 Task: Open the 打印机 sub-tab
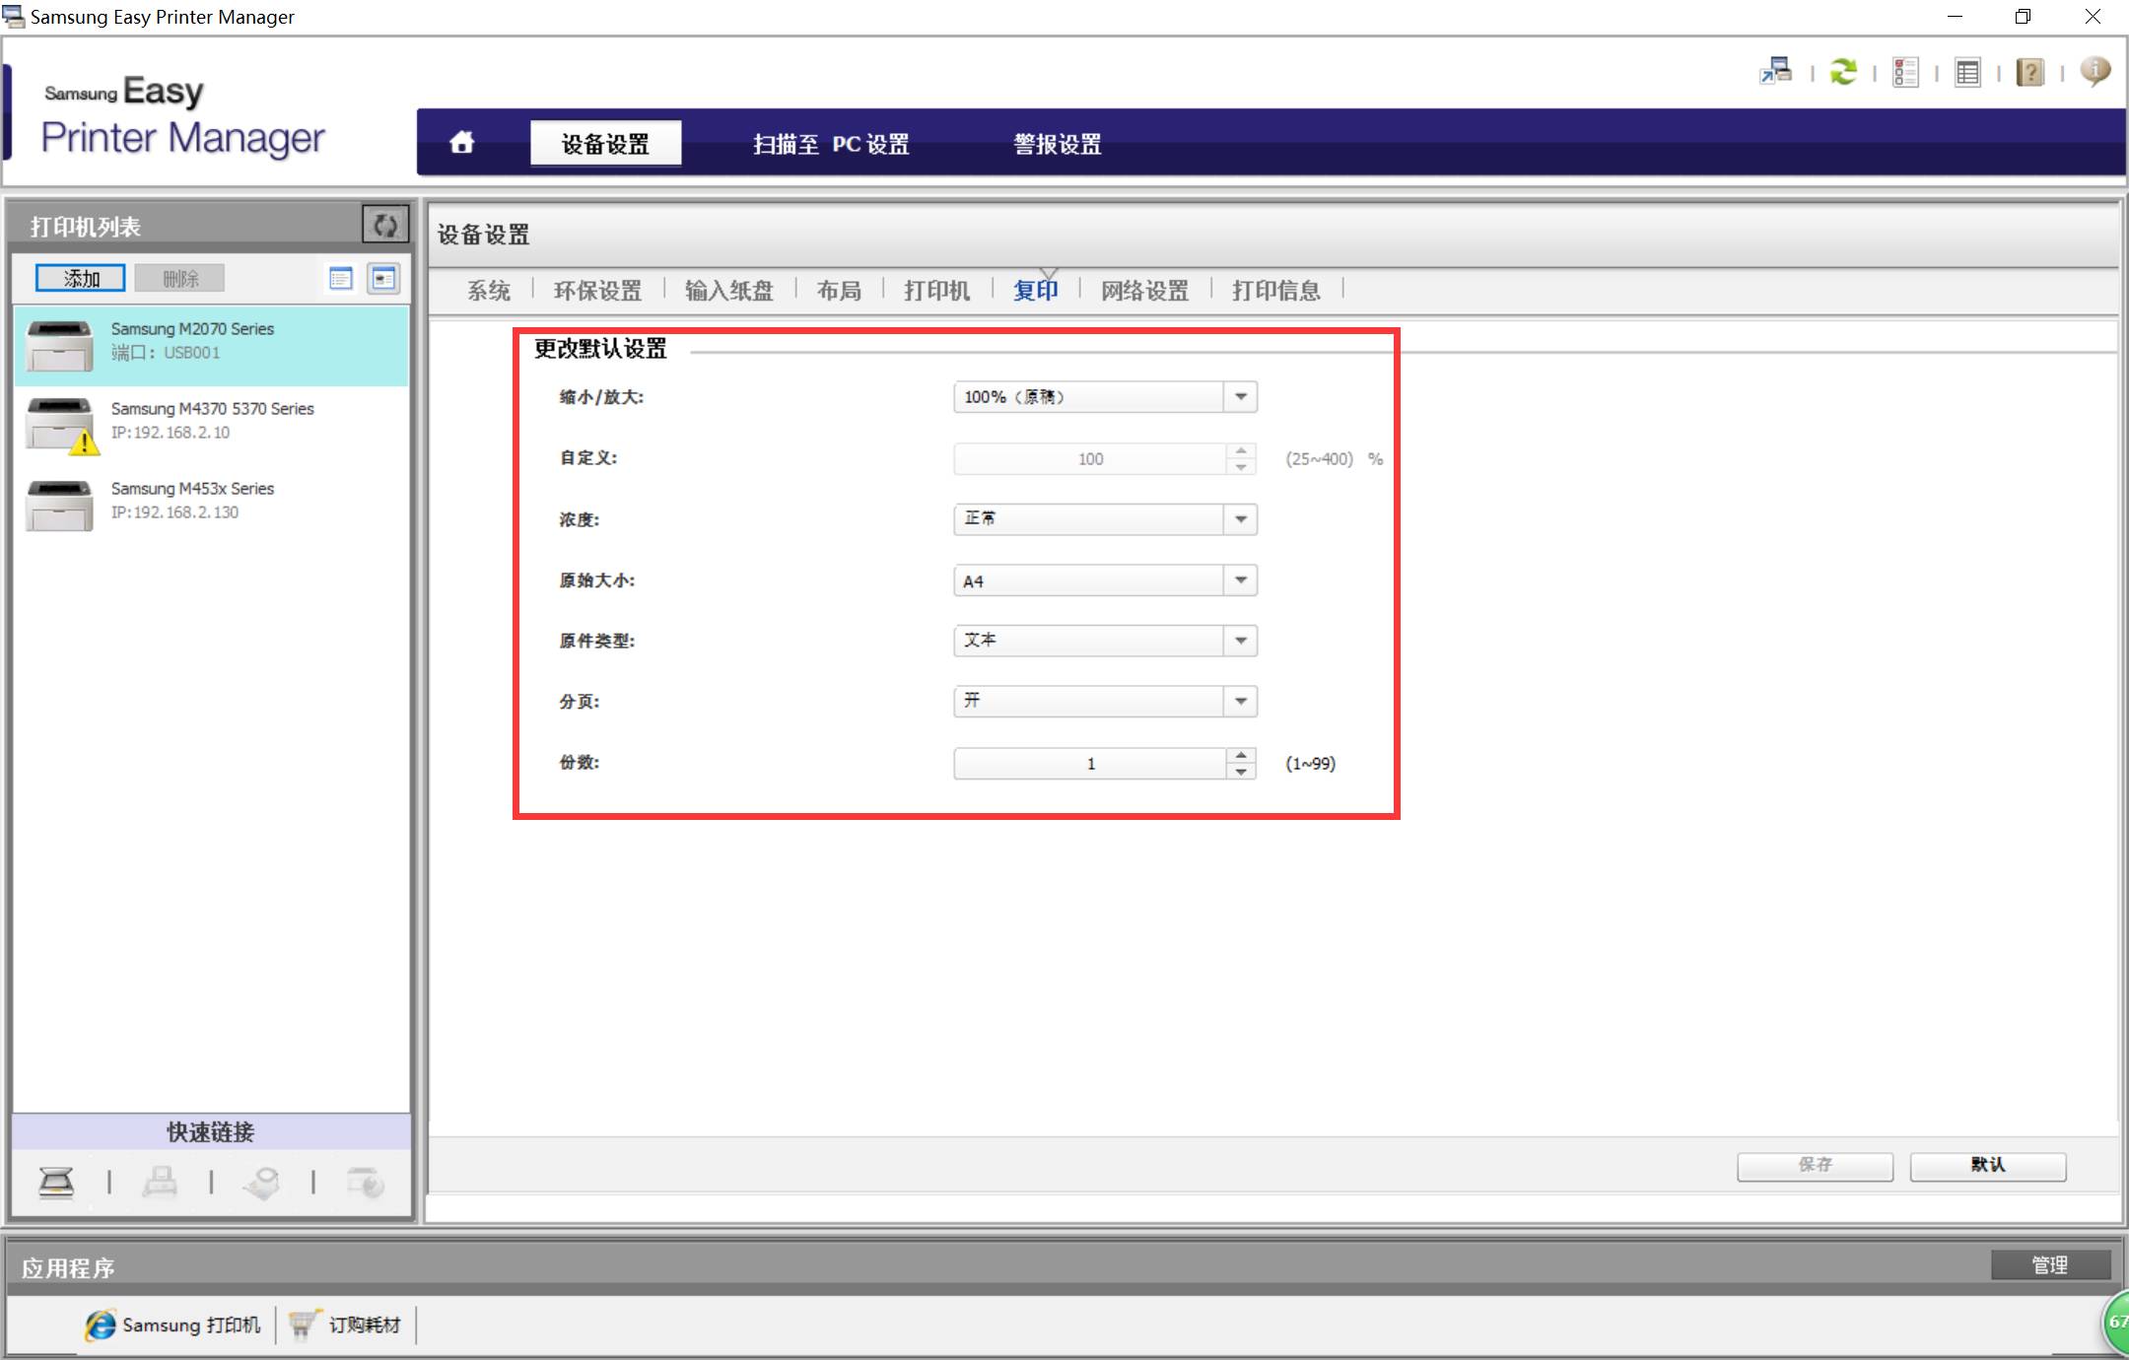[936, 290]
